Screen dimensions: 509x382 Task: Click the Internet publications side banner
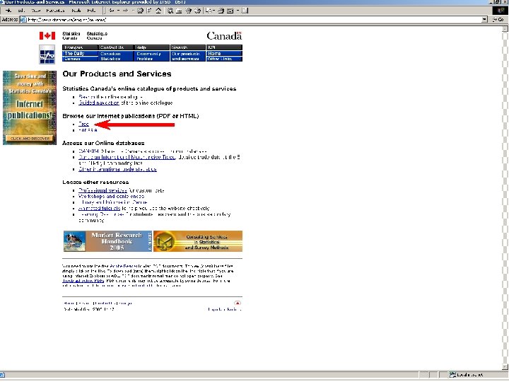pyautogui.click(x=30, y=108)
